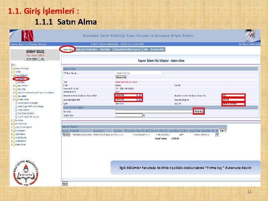The width and height of the screenshot is (268, 201).
Task: Click the root node icon of the navigation tree
Action: [x=12, y=65]
